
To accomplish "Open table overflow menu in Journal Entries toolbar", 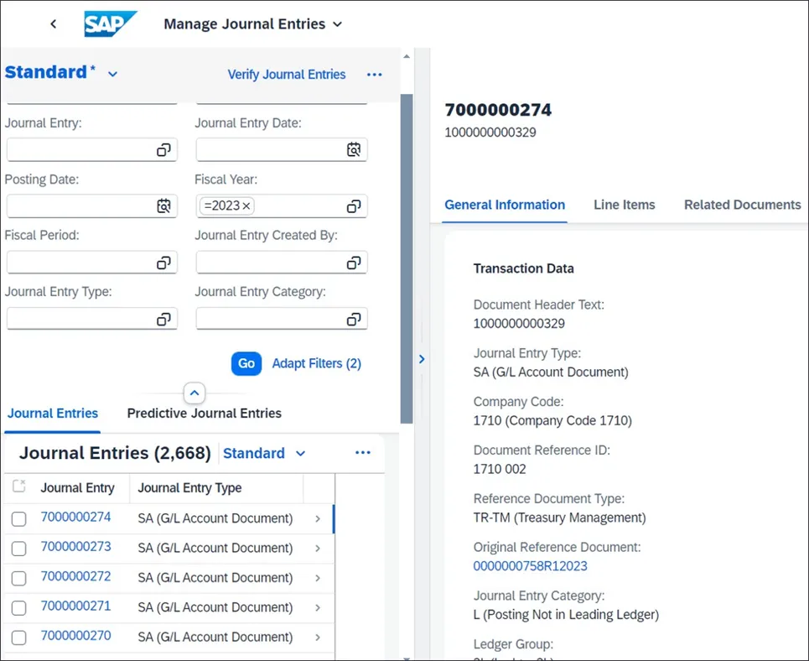I will 363,453.
